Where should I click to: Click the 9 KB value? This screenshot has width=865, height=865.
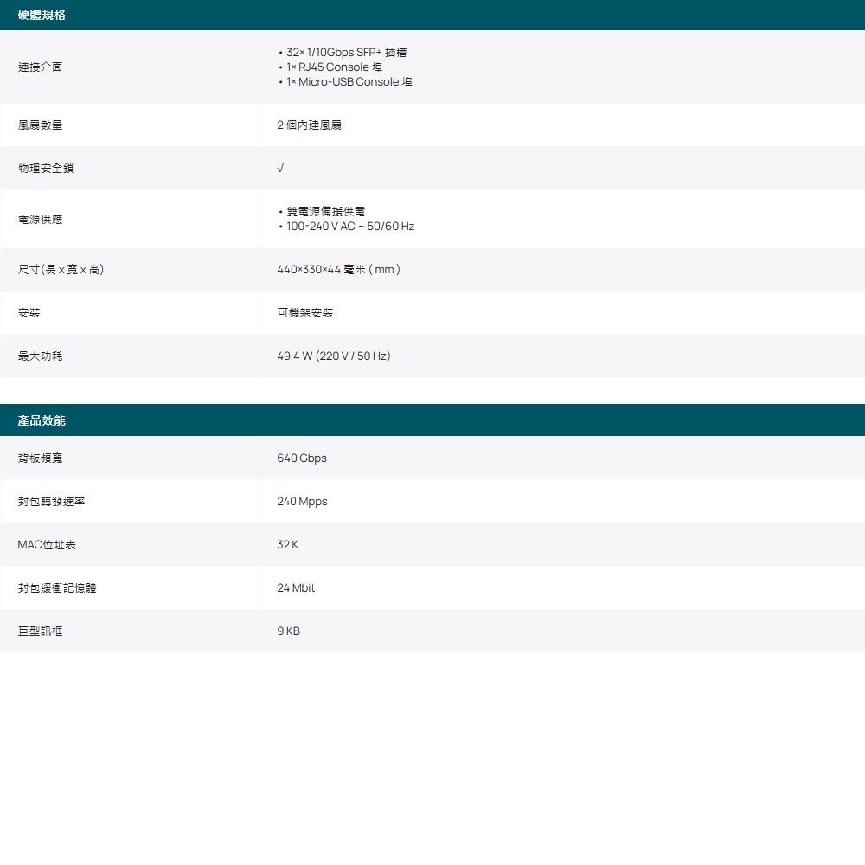point(289,631)
